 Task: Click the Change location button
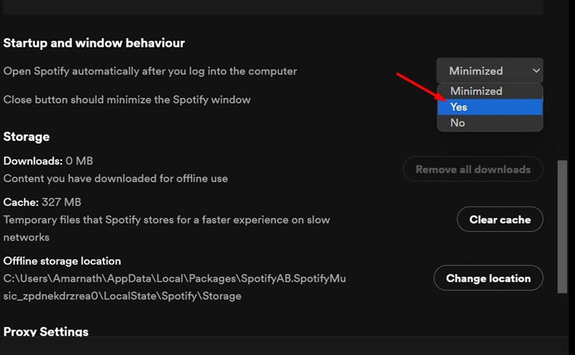(488, 278)
